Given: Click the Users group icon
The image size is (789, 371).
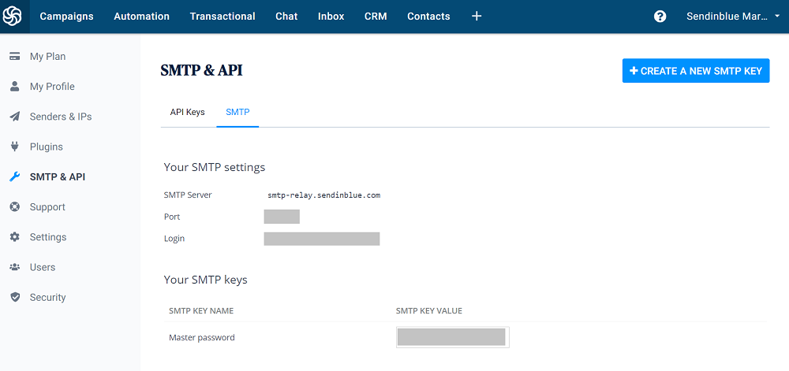Looking at the screenshot, I should (14, 267).
